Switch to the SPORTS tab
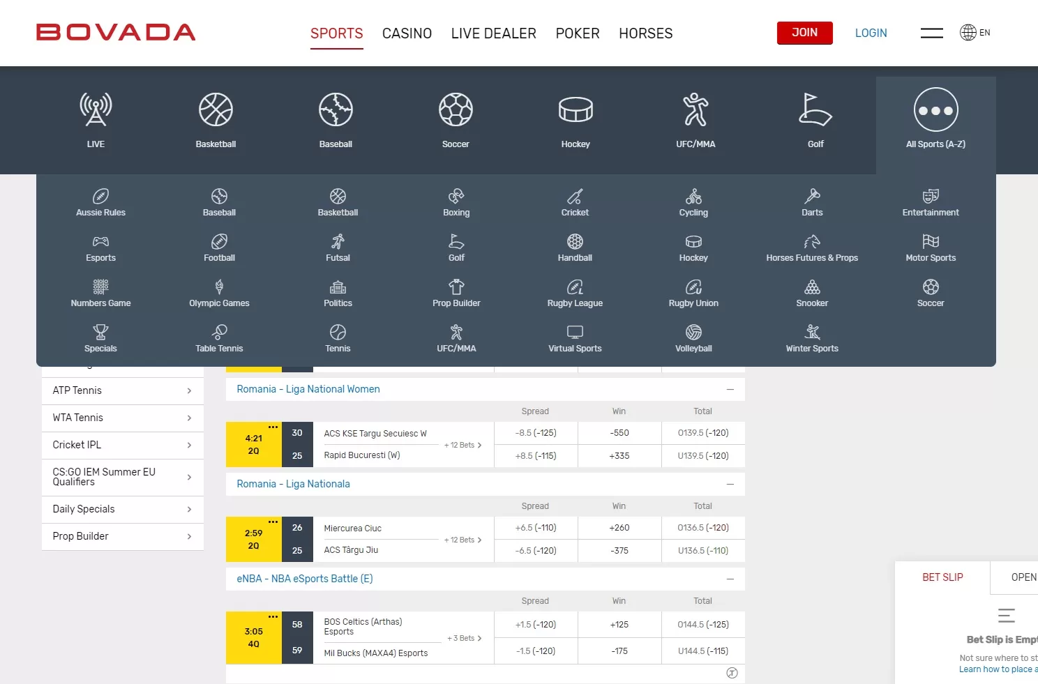Image resolution: width=1038 pixels, height=684 pixels. pyautogui.click(x=337, y=33)
